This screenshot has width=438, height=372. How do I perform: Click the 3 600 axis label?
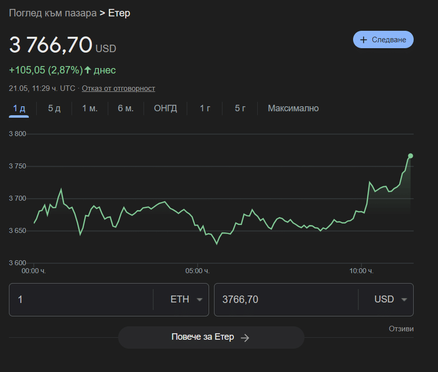click(17, 263)
